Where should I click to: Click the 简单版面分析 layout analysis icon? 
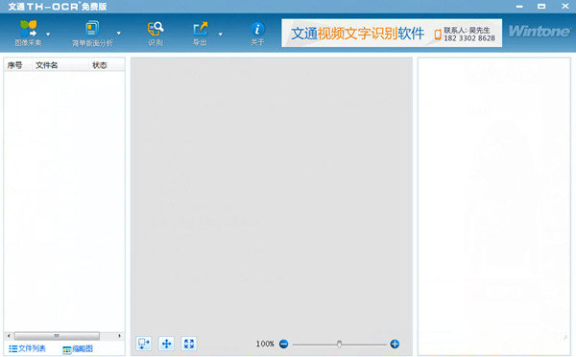coord(92,29)
